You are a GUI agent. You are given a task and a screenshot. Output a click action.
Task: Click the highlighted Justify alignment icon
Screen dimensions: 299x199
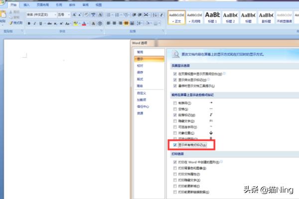126,23
